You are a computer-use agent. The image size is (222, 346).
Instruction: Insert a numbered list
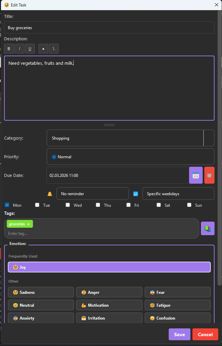coord(54,49)
